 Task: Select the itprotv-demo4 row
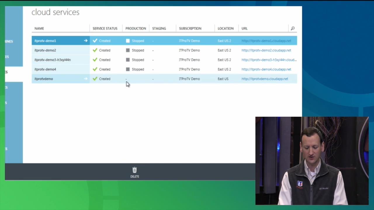164,69
